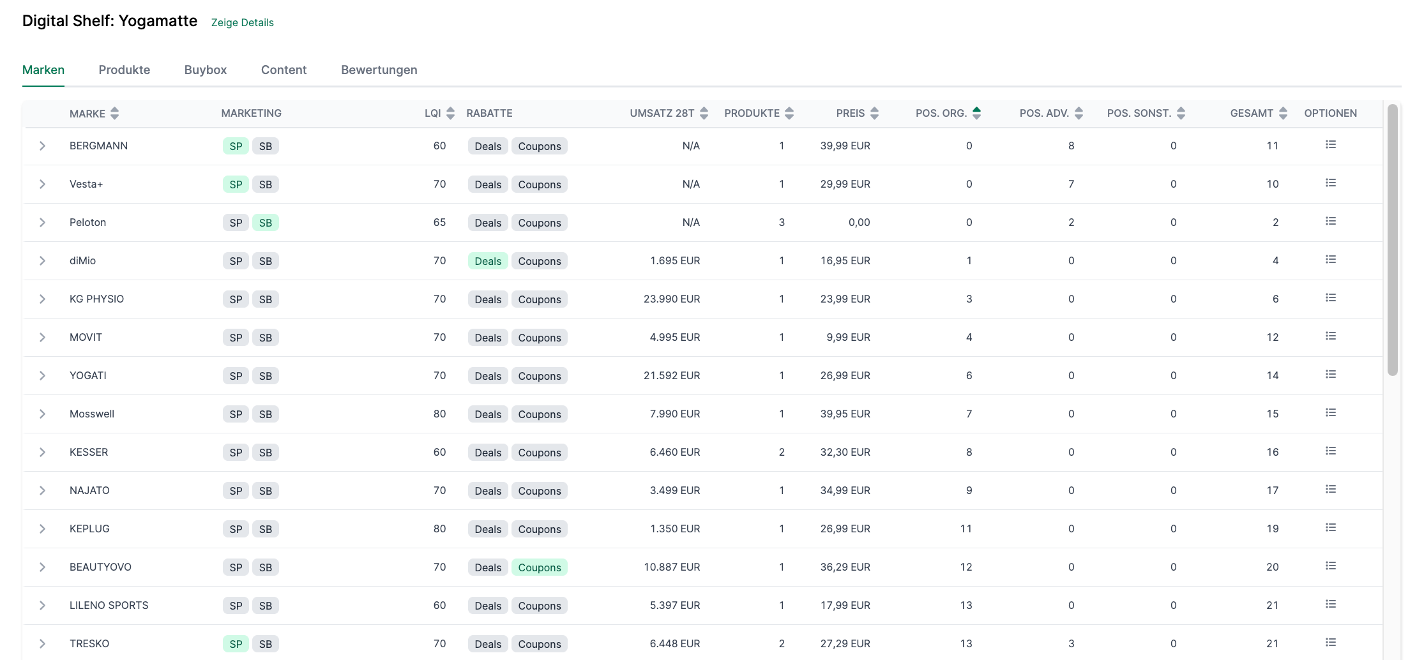1424x660 pixels.
Task: Click the 10.887 EUR revenue cell
Action: pos(672,567)
